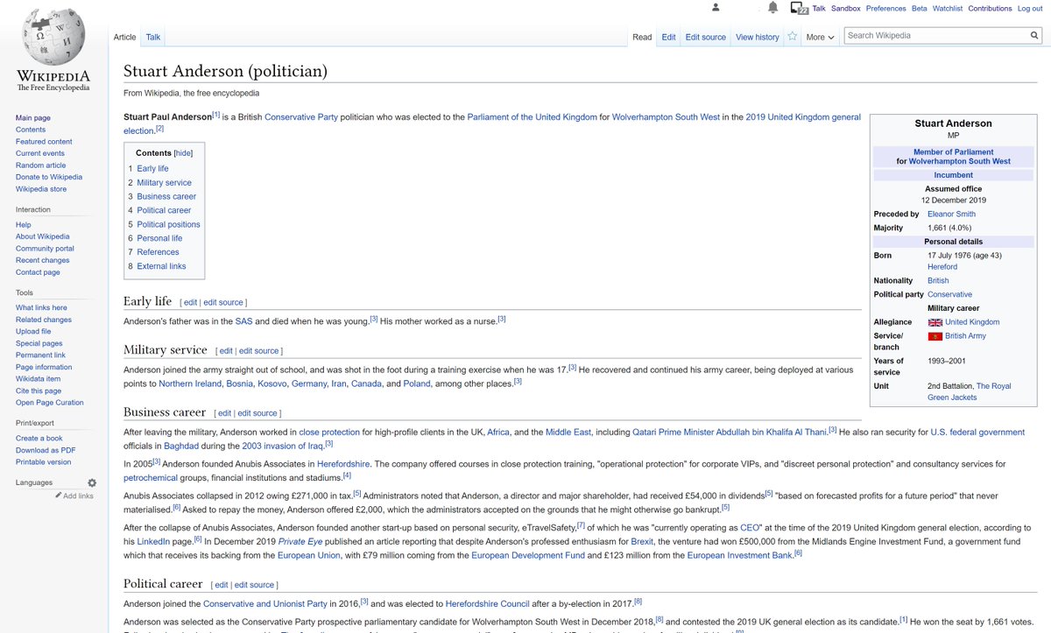1051x633 pixels.
Task: Jump to External links in Contents
Action: [x=161, y=266]
